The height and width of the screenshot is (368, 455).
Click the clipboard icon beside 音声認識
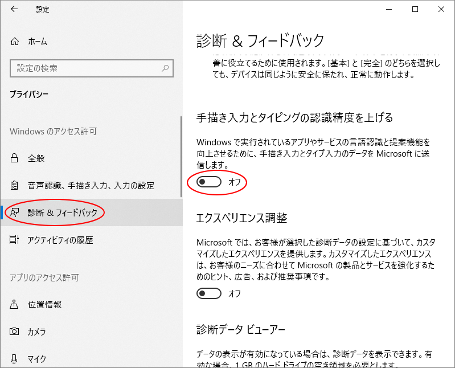[14, 185]
